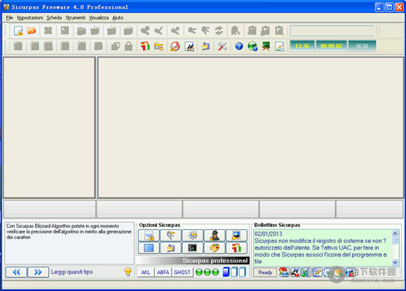Screen dimensions: 406x291
Task: Open file with the orange folder icon
Action: 31,30
